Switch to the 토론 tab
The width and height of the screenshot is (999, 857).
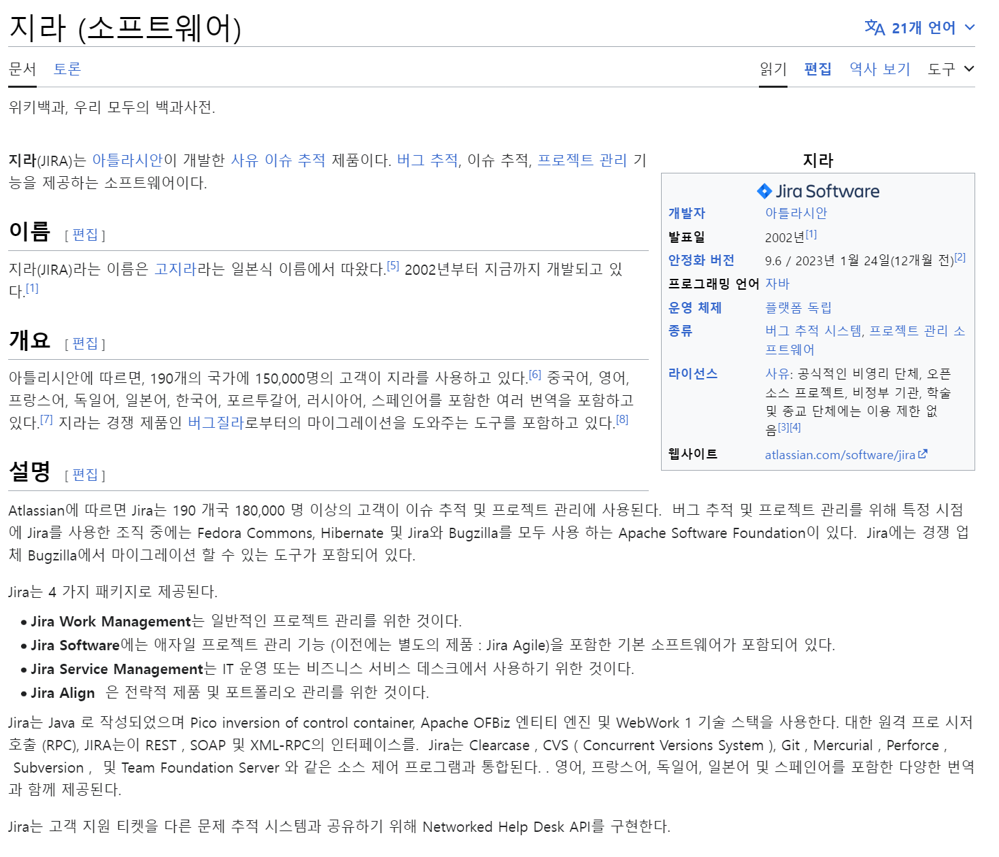tap(67, 69)
